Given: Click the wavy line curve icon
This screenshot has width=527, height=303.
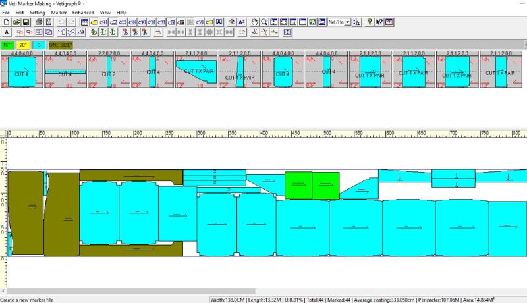Looking at the screenshot, I should [71, 32].
